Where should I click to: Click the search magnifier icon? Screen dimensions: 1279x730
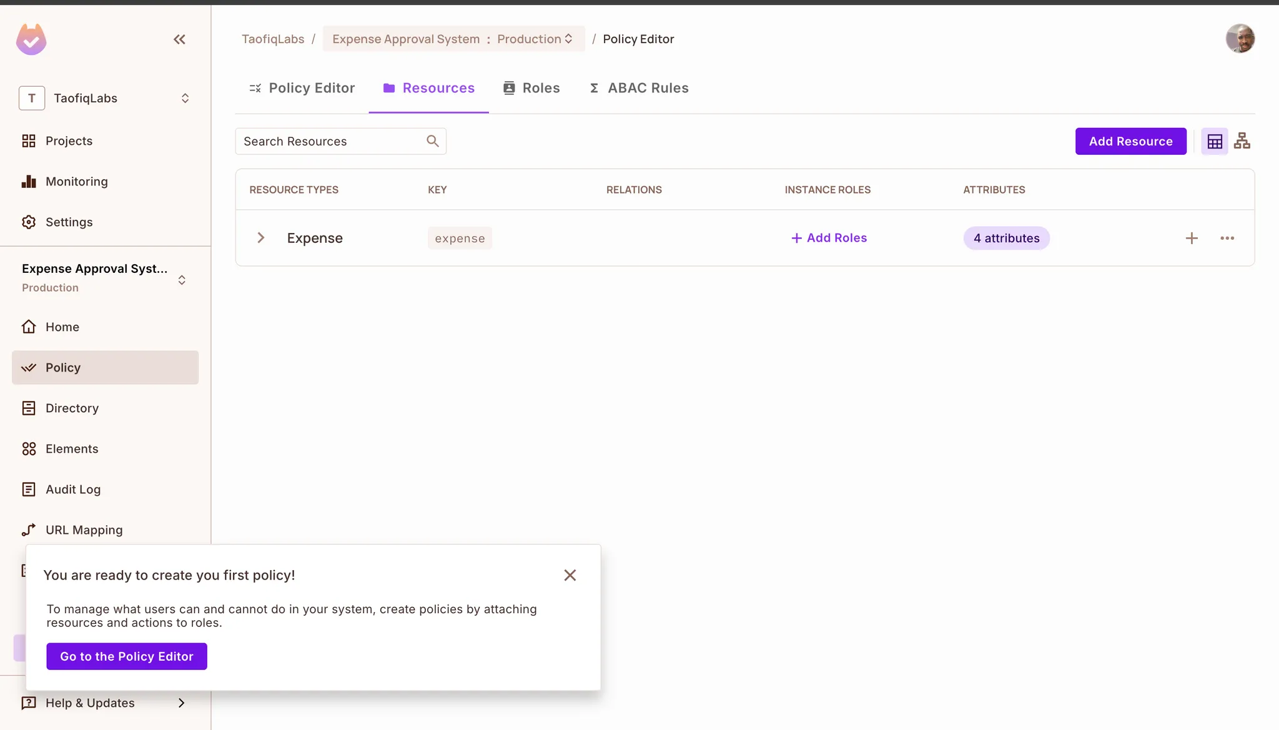pyautogui.click(x=432, y=141)
